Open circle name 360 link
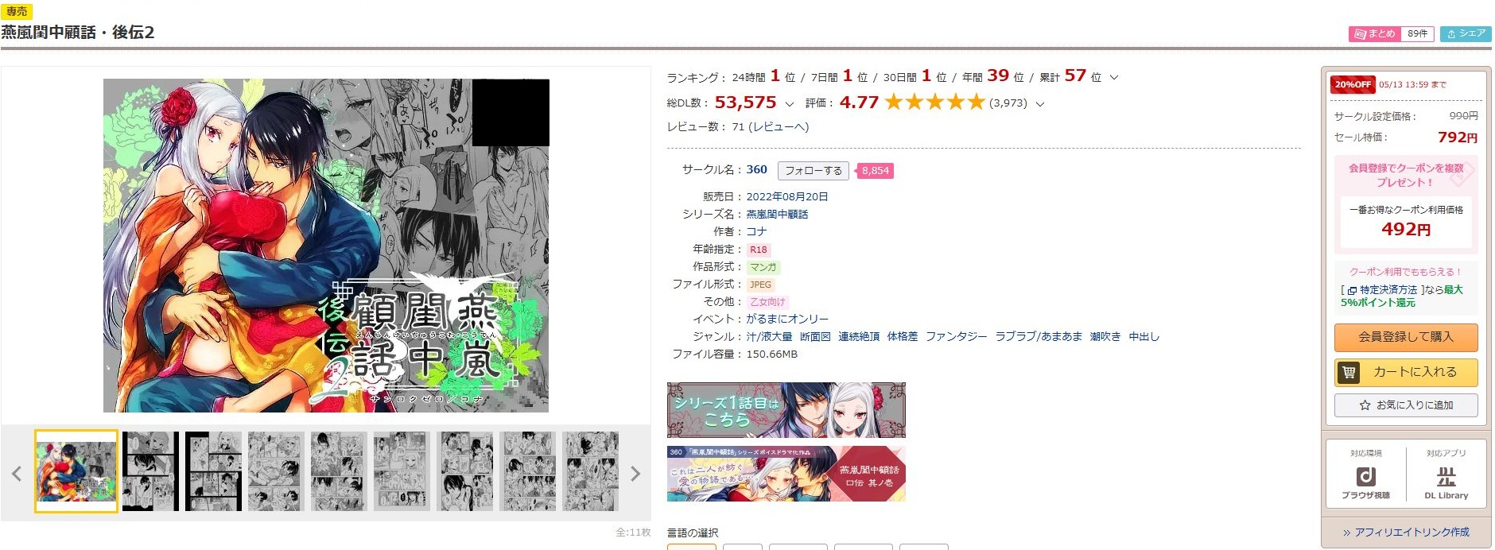The height and width of the screenshot is (550, 1495). pos(757,169)
